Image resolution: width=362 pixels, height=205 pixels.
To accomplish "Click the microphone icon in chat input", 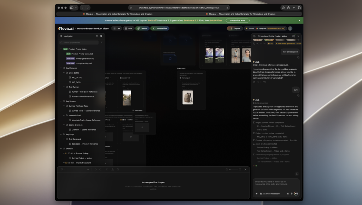I will [292, 193].
